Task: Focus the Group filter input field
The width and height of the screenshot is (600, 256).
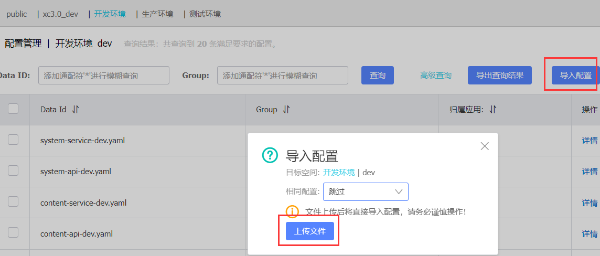Action: (283, 76)
